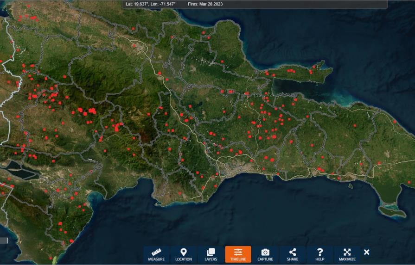This screenshot has height=265, width=415.
Task: Click the Lat/Lon coordinate readout
Action: click(x=151, y=4)
